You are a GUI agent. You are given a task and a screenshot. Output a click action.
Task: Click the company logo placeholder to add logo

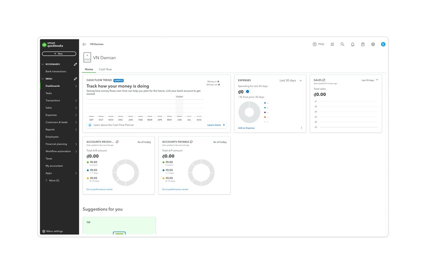87,57
